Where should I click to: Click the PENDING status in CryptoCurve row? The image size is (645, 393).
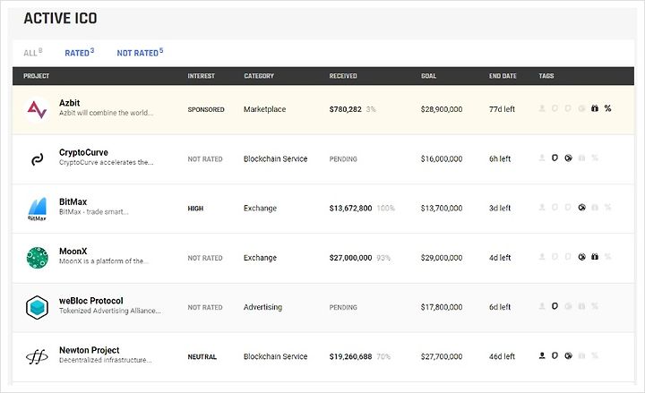tap(343, 159)
